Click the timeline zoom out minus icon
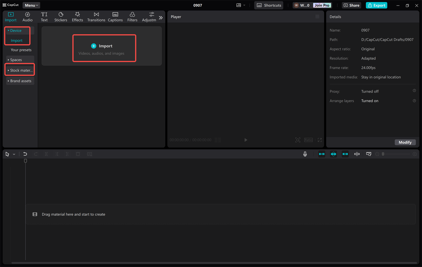422x267 pixels. [377, 154]
